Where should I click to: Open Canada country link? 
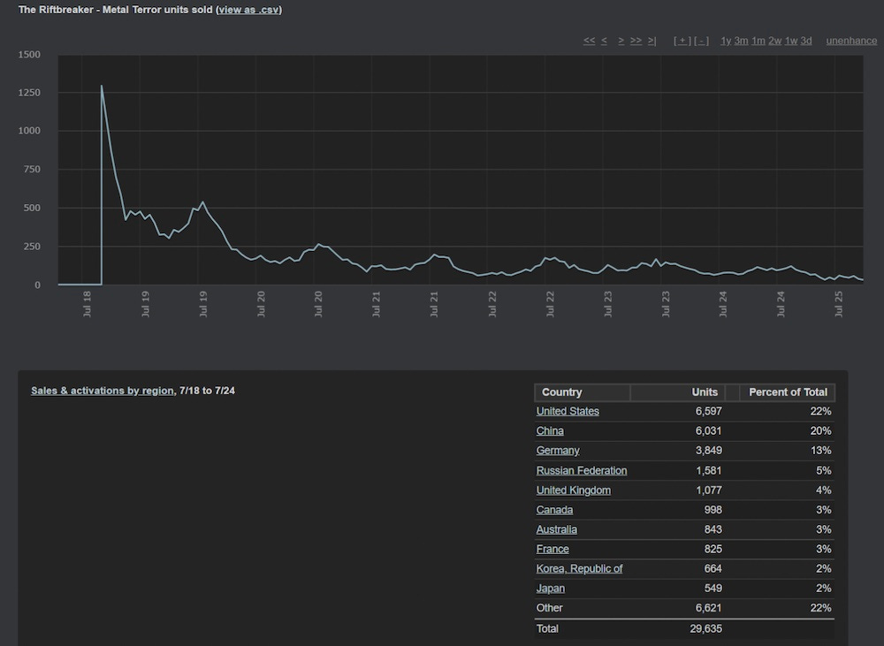coord(554,510)
